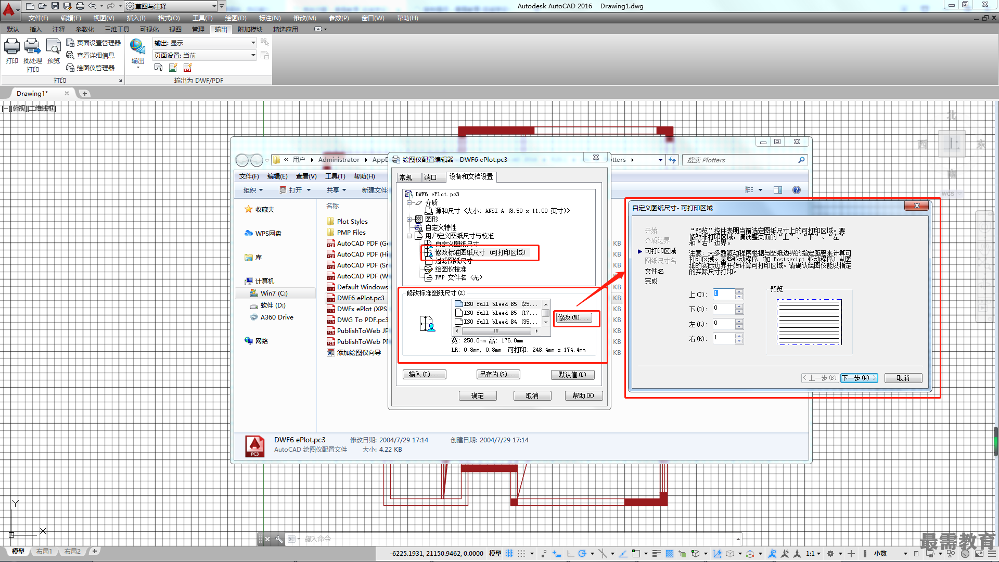Click the 输入(I)... button
This screenshot has width=999, height=562.
[x=424, y=374]
